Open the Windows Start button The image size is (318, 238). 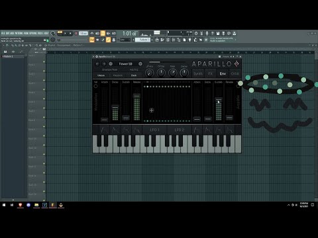[4, 205]
